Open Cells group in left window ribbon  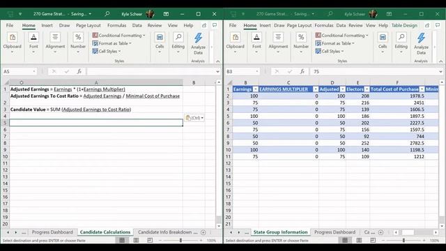(x=160, y=43)
